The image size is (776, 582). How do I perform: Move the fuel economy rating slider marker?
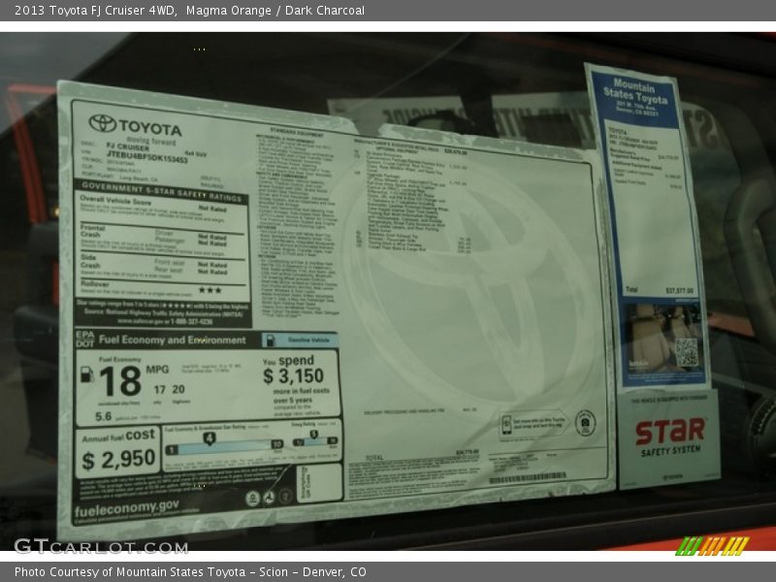[x=209, y=436]
